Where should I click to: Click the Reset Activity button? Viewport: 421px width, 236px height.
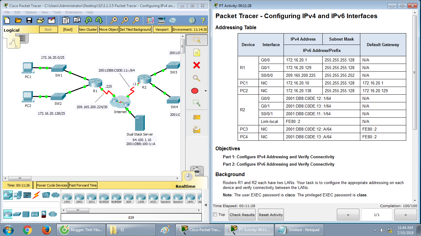tap(271, 214)
